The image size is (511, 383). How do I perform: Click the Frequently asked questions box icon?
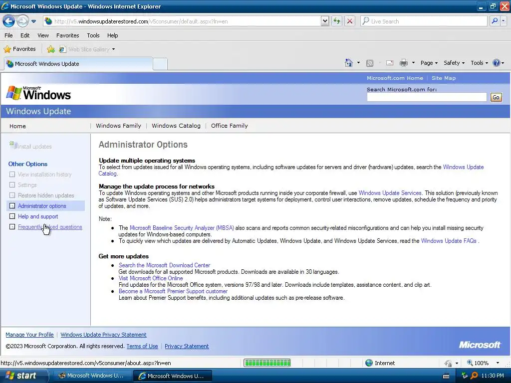12,227
